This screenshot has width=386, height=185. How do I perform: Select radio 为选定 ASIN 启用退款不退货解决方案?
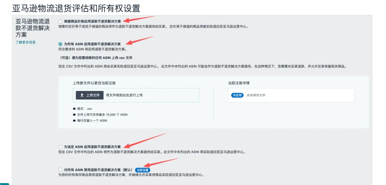tap(60, 147)
